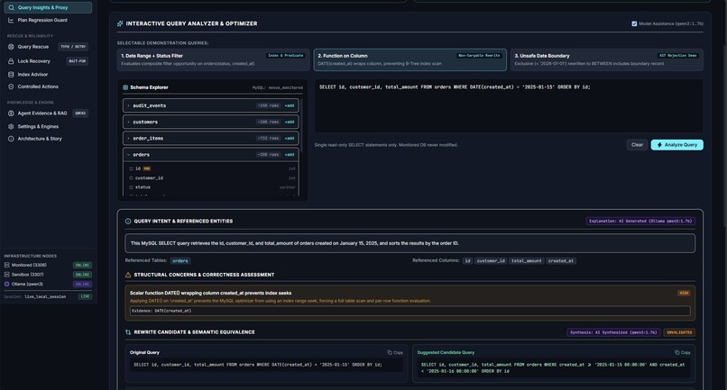Click the TYPO / RETRY badge
The width and height of the screenshot is (727, 390).
pyautogui.click(x=73, y=47)
